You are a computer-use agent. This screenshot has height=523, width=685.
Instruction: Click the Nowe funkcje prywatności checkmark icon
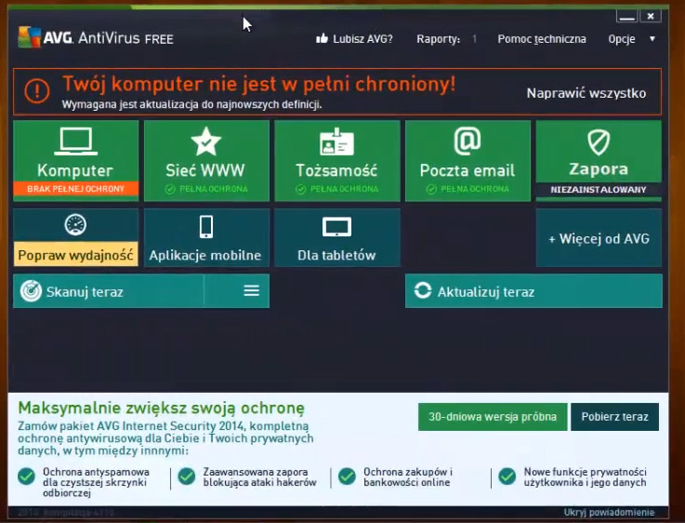tap(507, 476)
